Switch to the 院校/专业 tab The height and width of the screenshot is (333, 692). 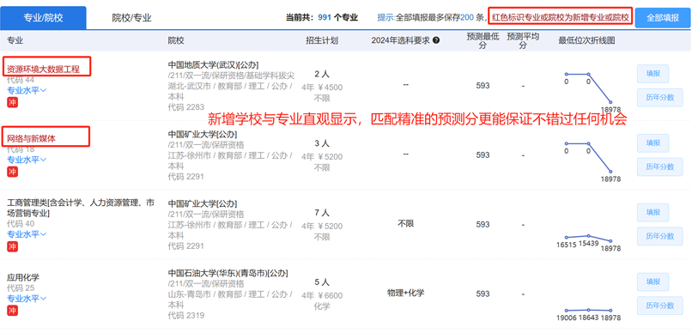(131, 18)
